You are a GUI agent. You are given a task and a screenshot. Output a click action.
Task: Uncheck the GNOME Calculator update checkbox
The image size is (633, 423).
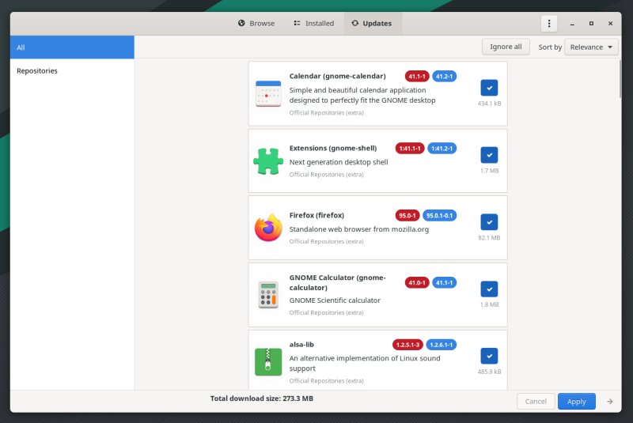[x=489, y=289]
